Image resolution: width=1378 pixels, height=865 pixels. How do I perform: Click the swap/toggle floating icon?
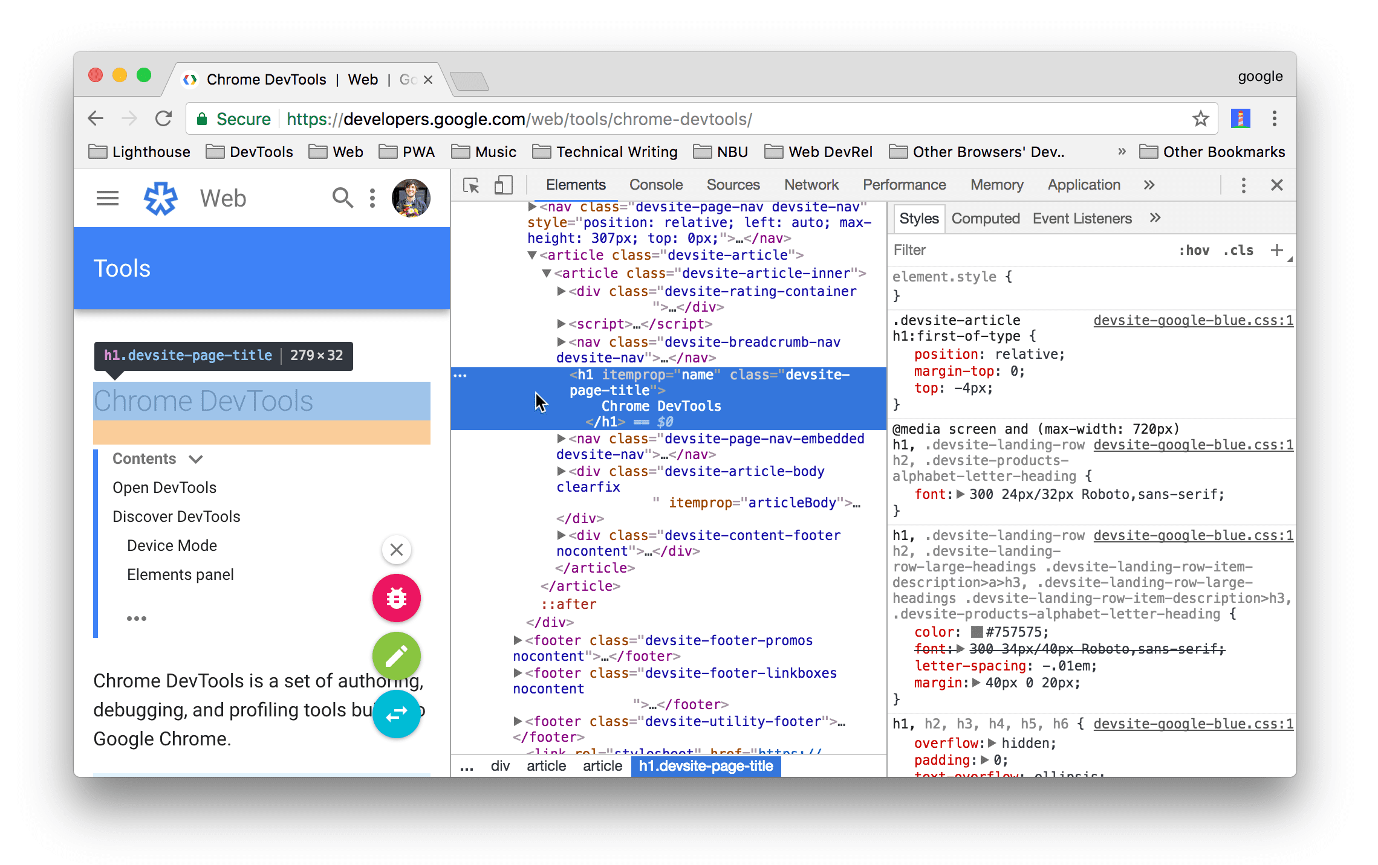396,710
